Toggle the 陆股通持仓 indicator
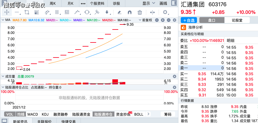 (x=103, y=114)
